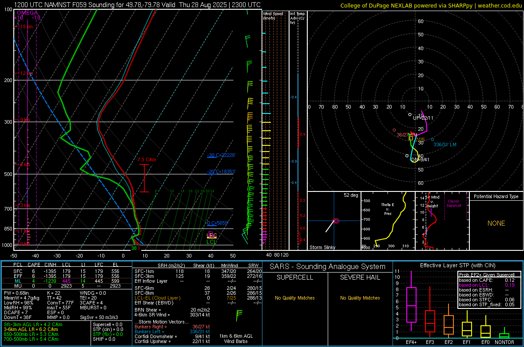
Task: Click the Corfidi upshear circle near UP=22/11
Action: (x=410, y=114)
